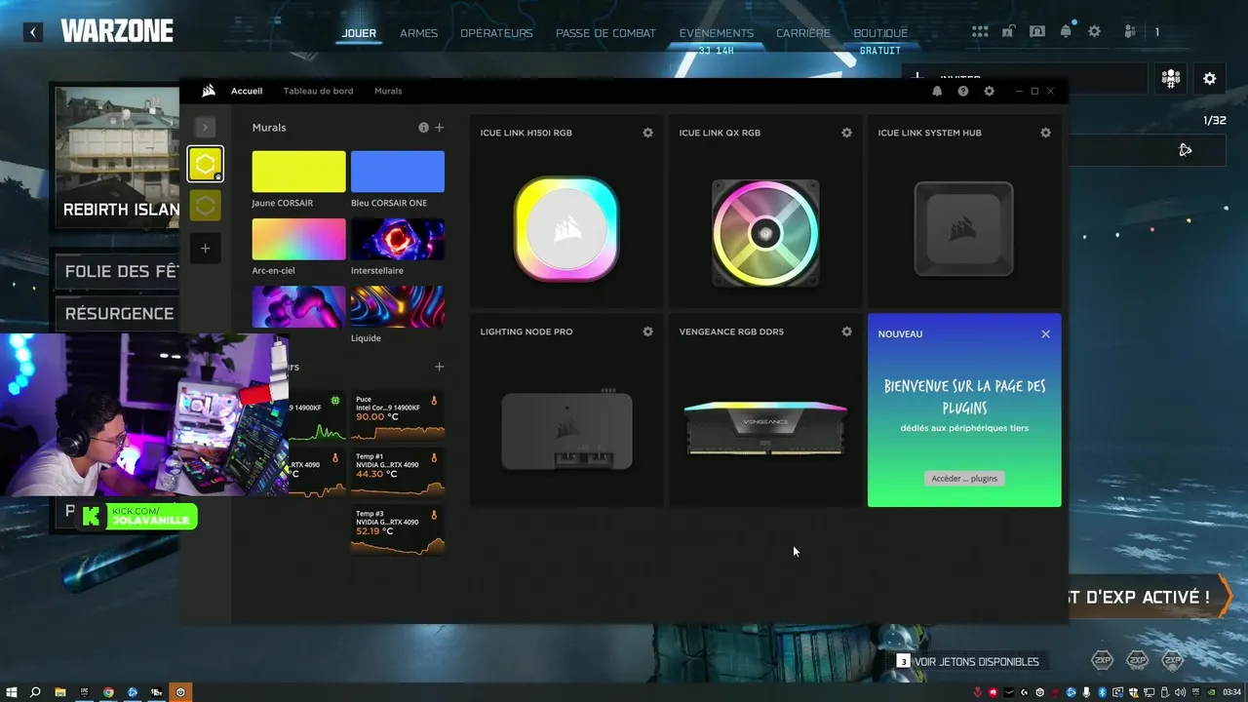Viewport: 1248px width, 702px height.
Task: Open Warzone settings gear in top bar
Action: coord(1094,31)
